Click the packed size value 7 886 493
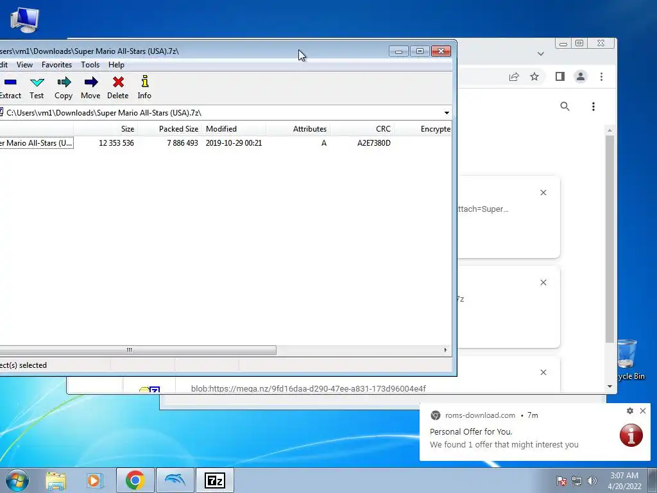657x493 pixels. (182, 143)
